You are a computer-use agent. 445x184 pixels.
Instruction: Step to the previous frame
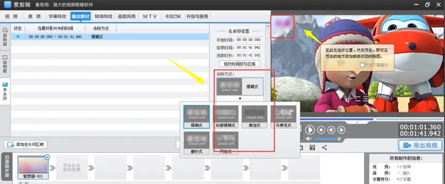click(x=331, y=130)
